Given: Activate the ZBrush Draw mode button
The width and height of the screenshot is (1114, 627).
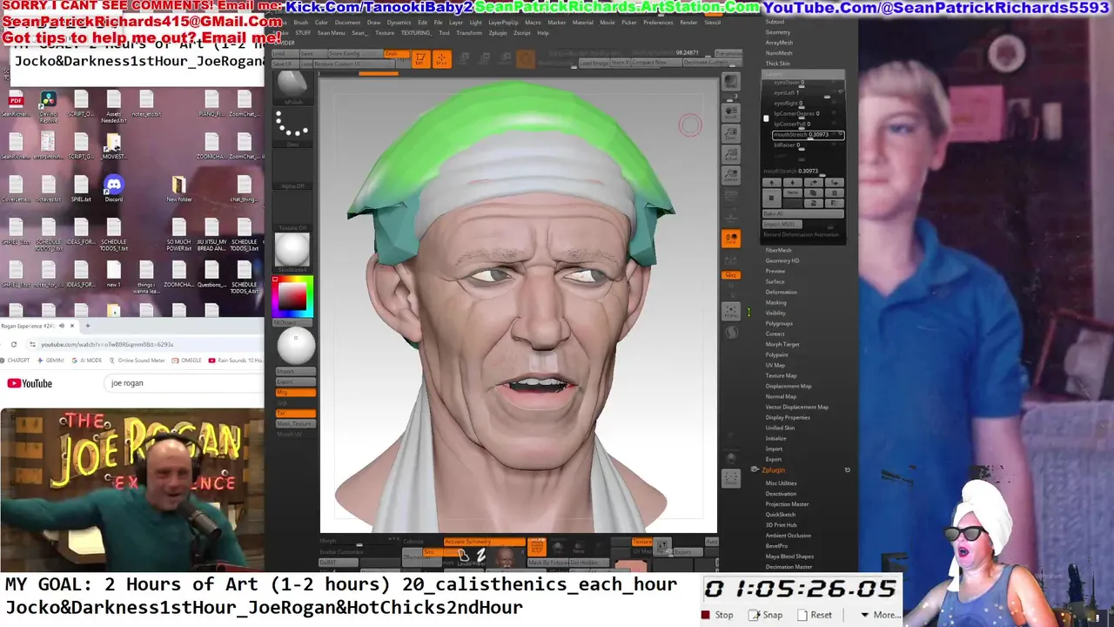Looking at the screenshot, I should (441, 58).
